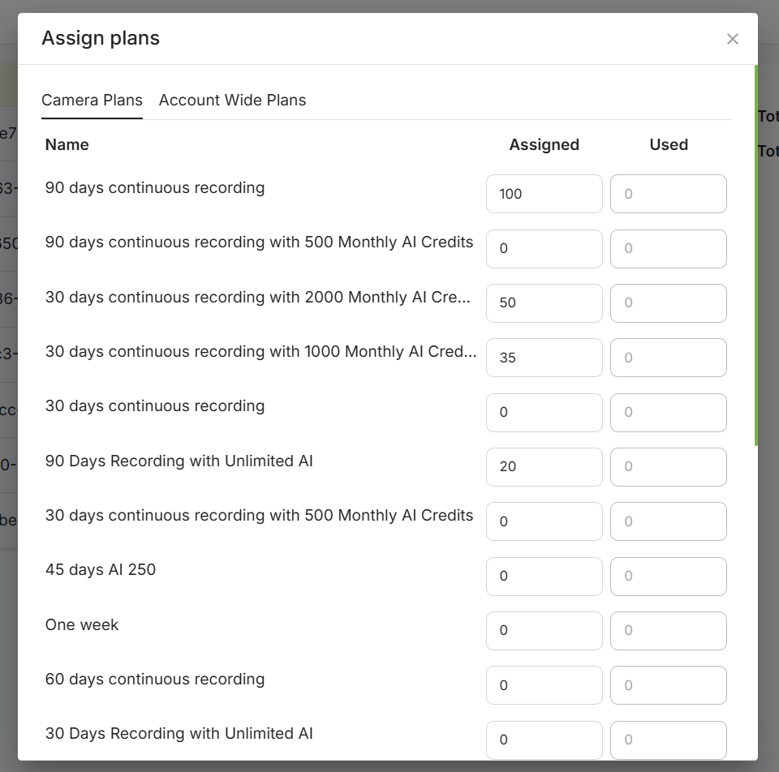Select Assigned input for 30 days continuous recording
This screenshot has width=779, height=772.
544,412
